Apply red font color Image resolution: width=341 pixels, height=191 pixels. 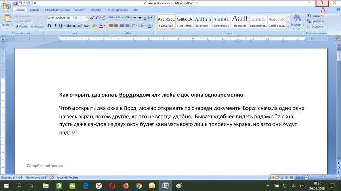(101, 26)
